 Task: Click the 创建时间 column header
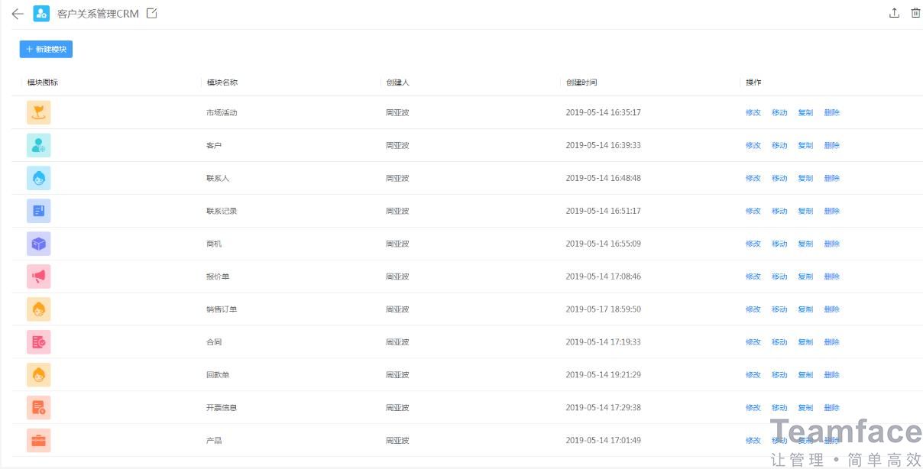click(x=581, y=82)
